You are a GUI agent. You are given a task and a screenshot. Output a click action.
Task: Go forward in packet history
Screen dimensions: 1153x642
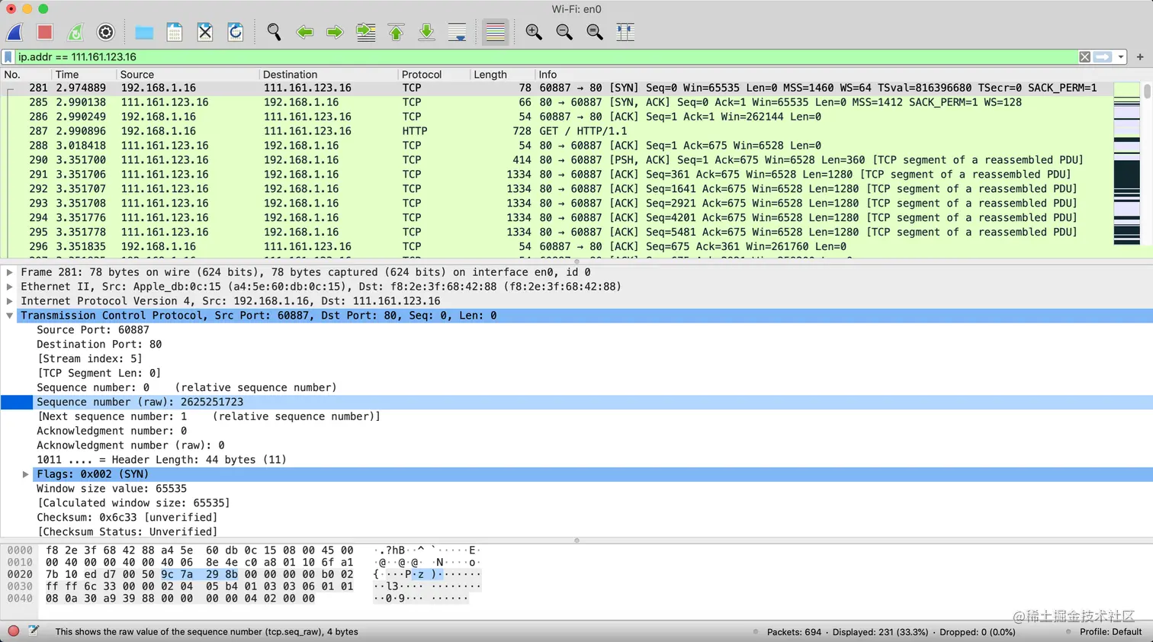tap(335, 32)
